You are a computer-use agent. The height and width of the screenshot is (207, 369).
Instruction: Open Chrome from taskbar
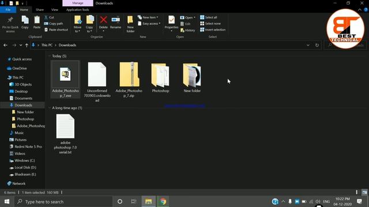coord(163,202)
